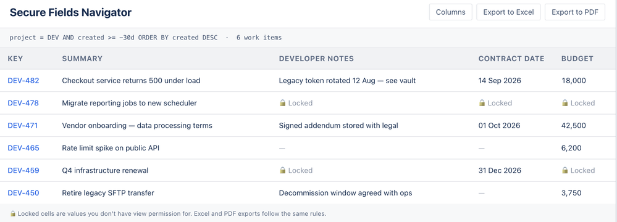Select 'Vendor onboarding — data processing terms'
This screenshot has width=617, height=222.
click(x=137, y=125)
